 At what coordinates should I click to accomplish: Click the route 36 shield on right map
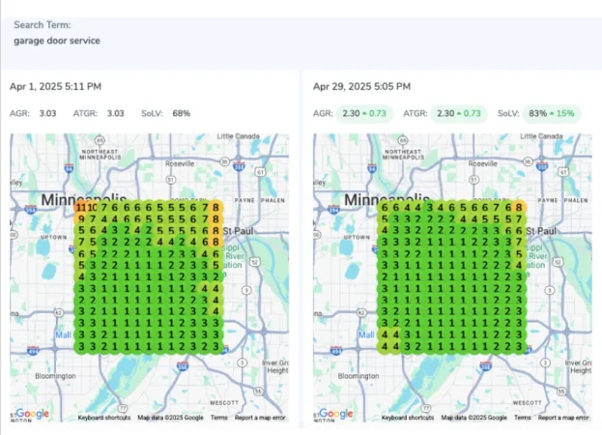[528, 161]
